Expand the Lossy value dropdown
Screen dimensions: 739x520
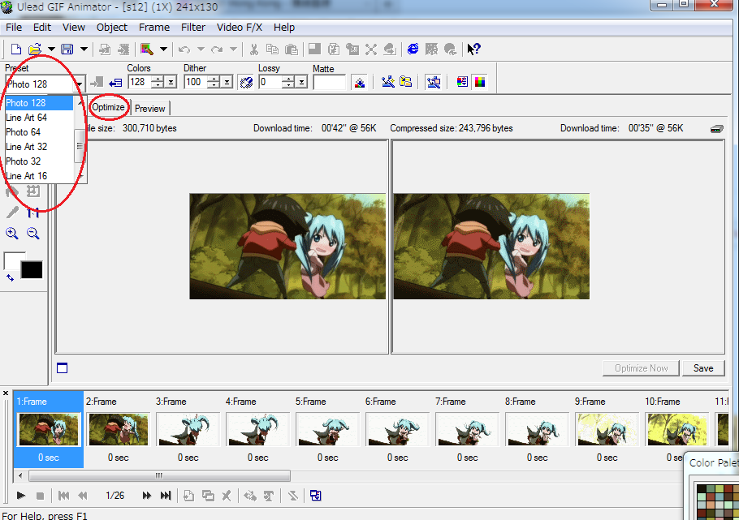301,83
